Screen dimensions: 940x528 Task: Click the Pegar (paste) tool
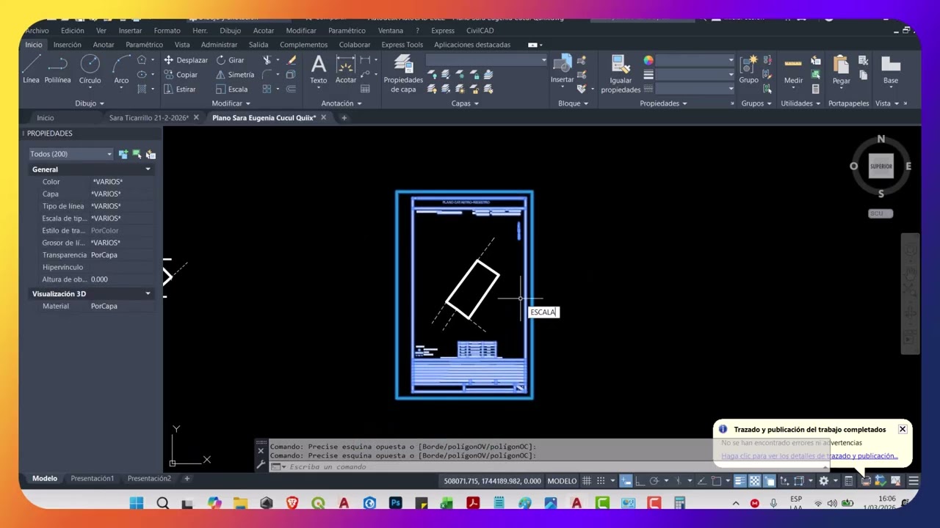(x=841, y=70)
